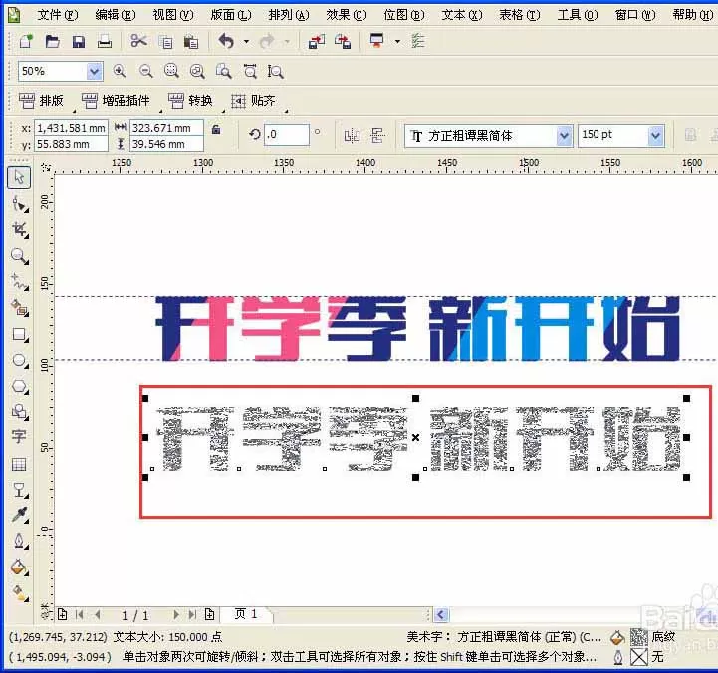Go to the previous page arrow

coord(97,615)
